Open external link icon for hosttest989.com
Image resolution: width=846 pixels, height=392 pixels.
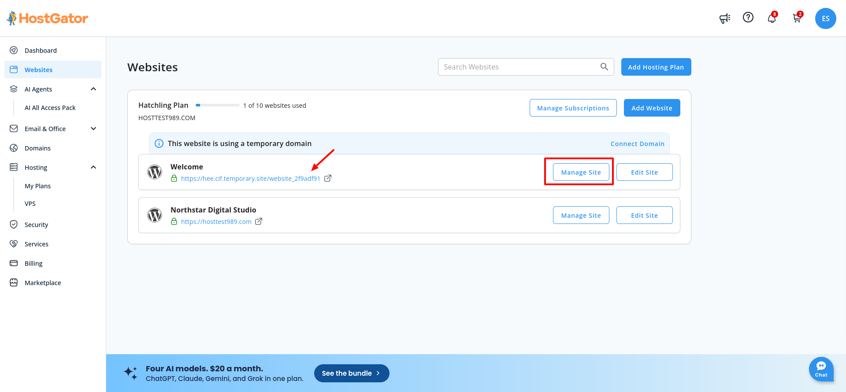259,221
